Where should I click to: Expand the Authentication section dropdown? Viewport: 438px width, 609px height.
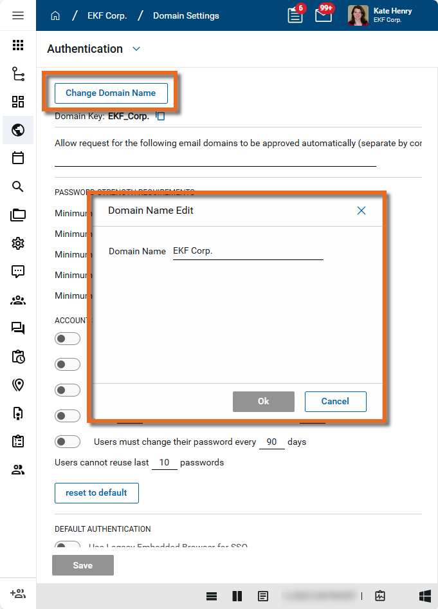136,49
